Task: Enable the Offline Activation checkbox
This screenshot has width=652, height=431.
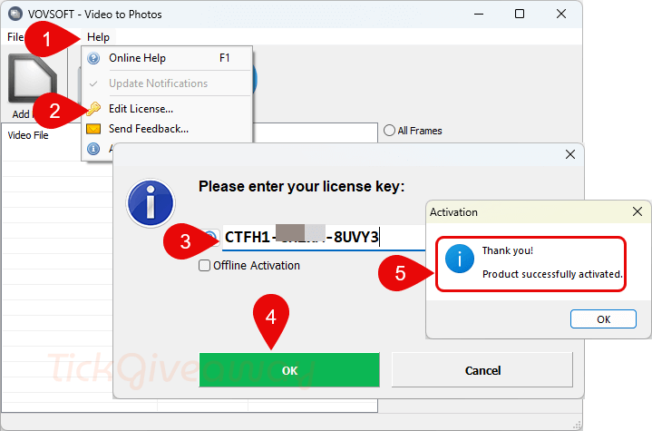Action: 204,266
